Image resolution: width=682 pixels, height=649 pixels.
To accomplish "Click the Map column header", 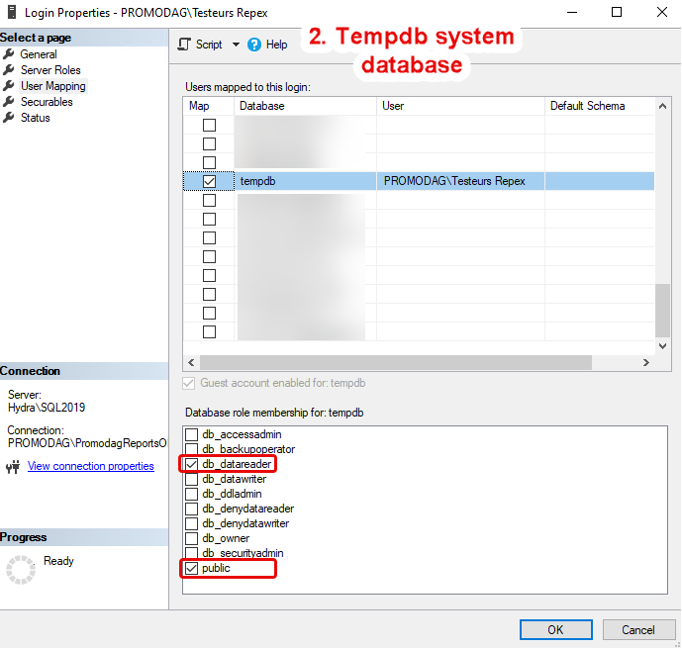I will coord(209,106).
